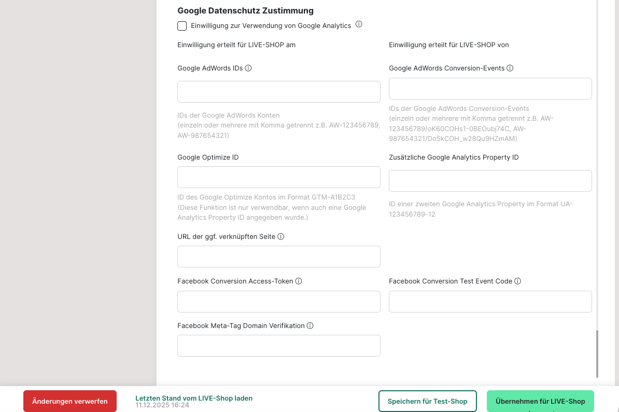
Task: Focus the Google AdWords IDs input field
Action: tap(279, 92)
